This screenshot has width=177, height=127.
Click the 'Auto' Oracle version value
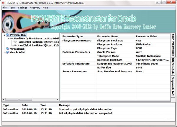pyautogui.click(x=139, y=52)
